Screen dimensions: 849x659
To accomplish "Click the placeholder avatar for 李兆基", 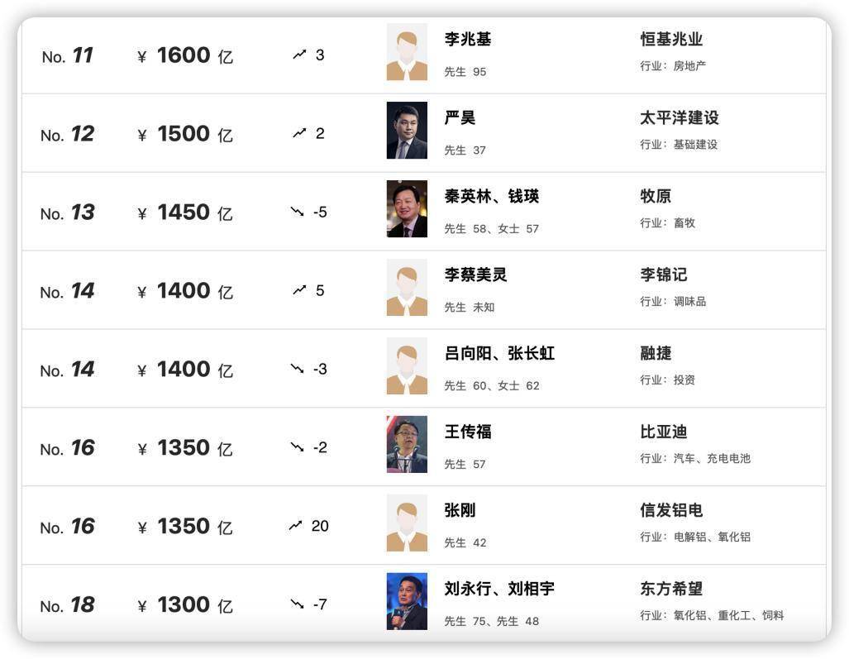I will (407, 52).
